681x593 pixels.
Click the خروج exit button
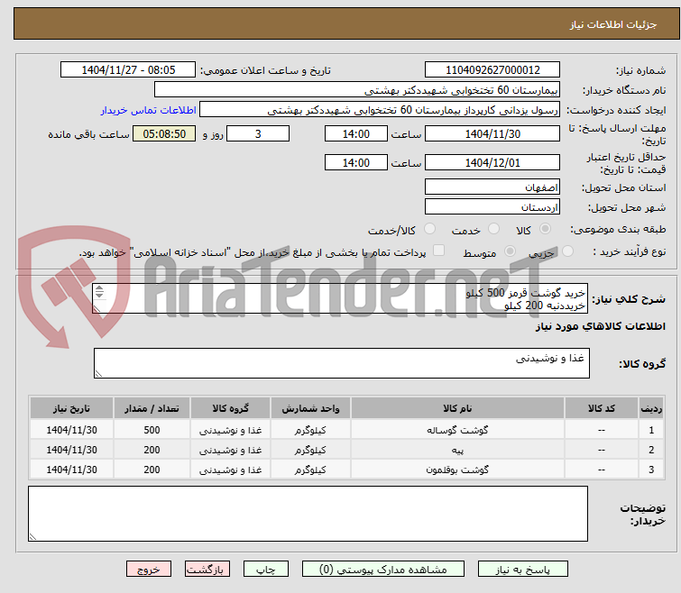[x=149, y=570]
